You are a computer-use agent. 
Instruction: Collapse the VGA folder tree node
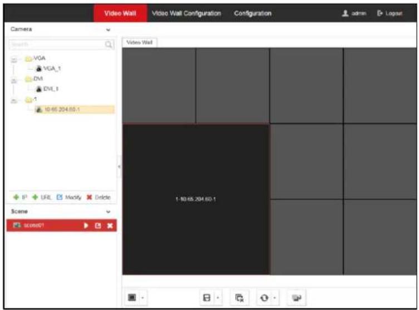pyautogui.click(x=14, y=60)
